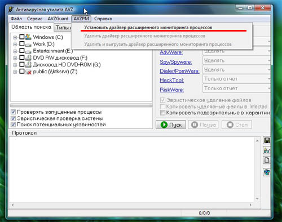Check the Work (D:) drive checkbox
The height and width of the screenshot is (222, 282).
[22, 43]
